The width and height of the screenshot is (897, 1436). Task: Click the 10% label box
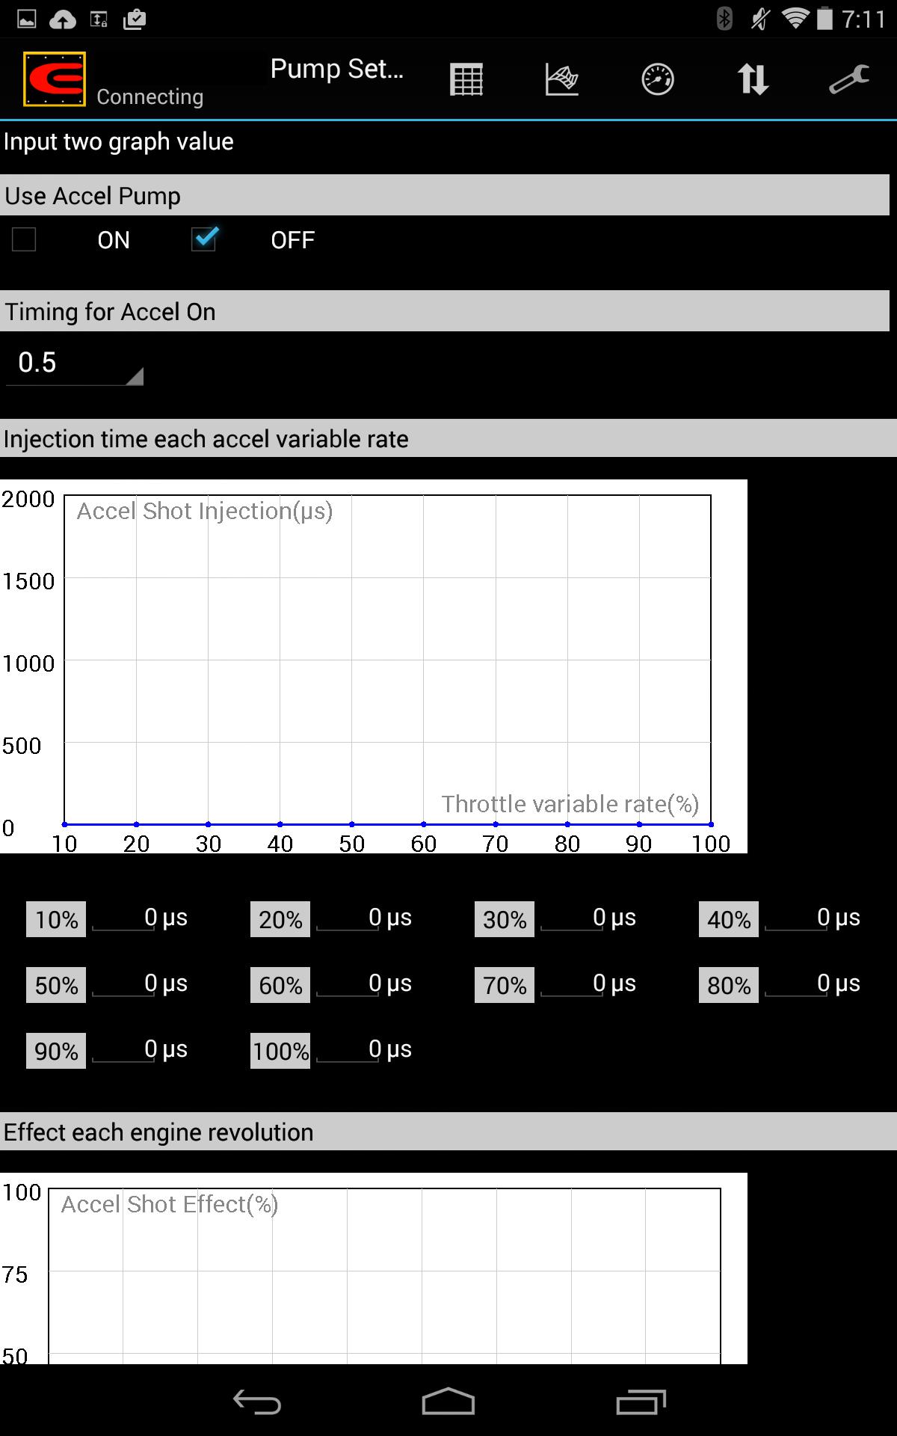[56, 919]
